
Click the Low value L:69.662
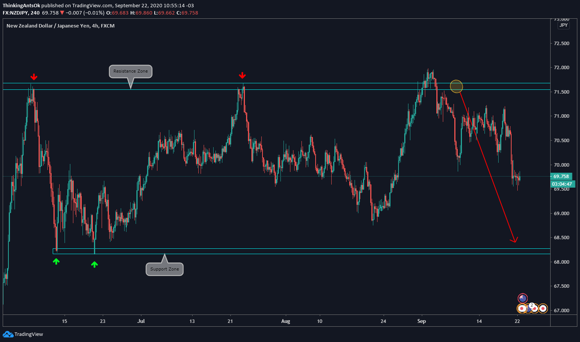coord(164,13)
